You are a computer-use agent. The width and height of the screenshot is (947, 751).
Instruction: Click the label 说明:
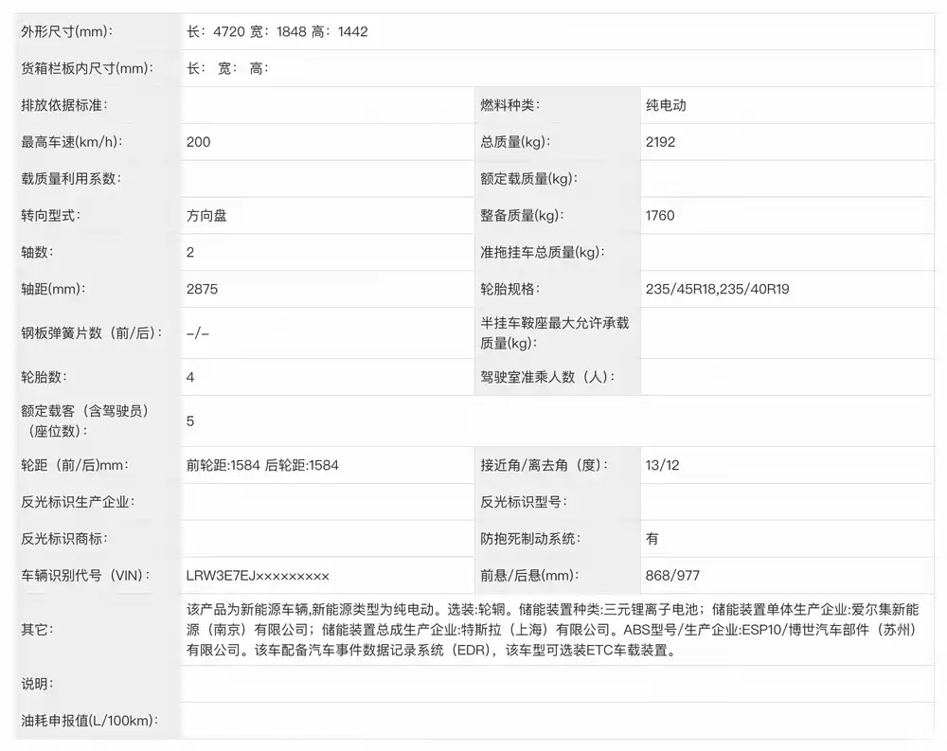coord(38,684)
